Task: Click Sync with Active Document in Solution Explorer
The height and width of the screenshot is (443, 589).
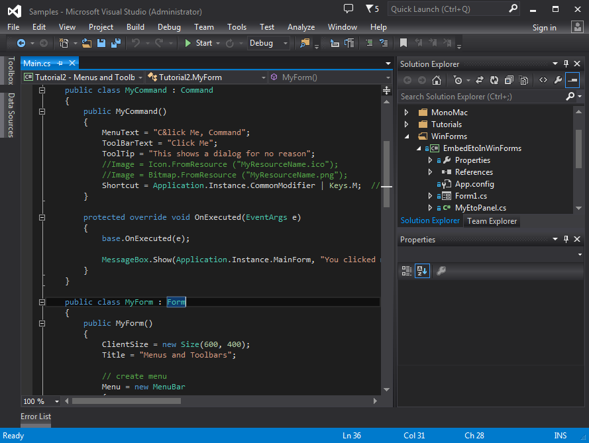Action: pos(480,80)
